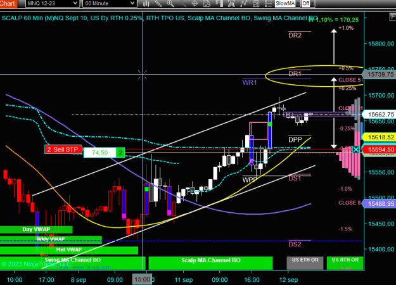
Task: Toggle the green US RTH OR button
Action: (x=345, y=263)
